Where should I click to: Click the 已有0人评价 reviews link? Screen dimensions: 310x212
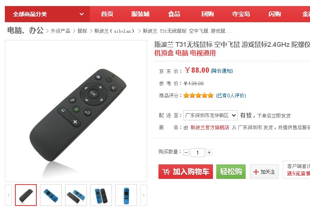(231, 96)
